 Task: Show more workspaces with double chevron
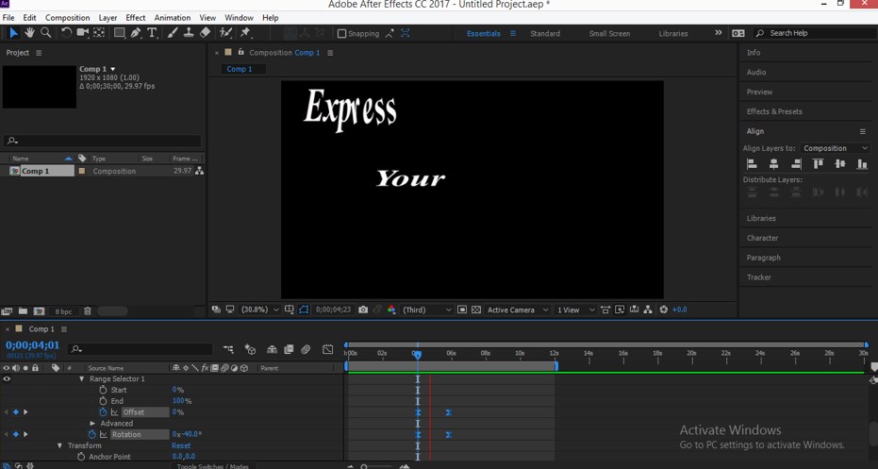point(719,33)
